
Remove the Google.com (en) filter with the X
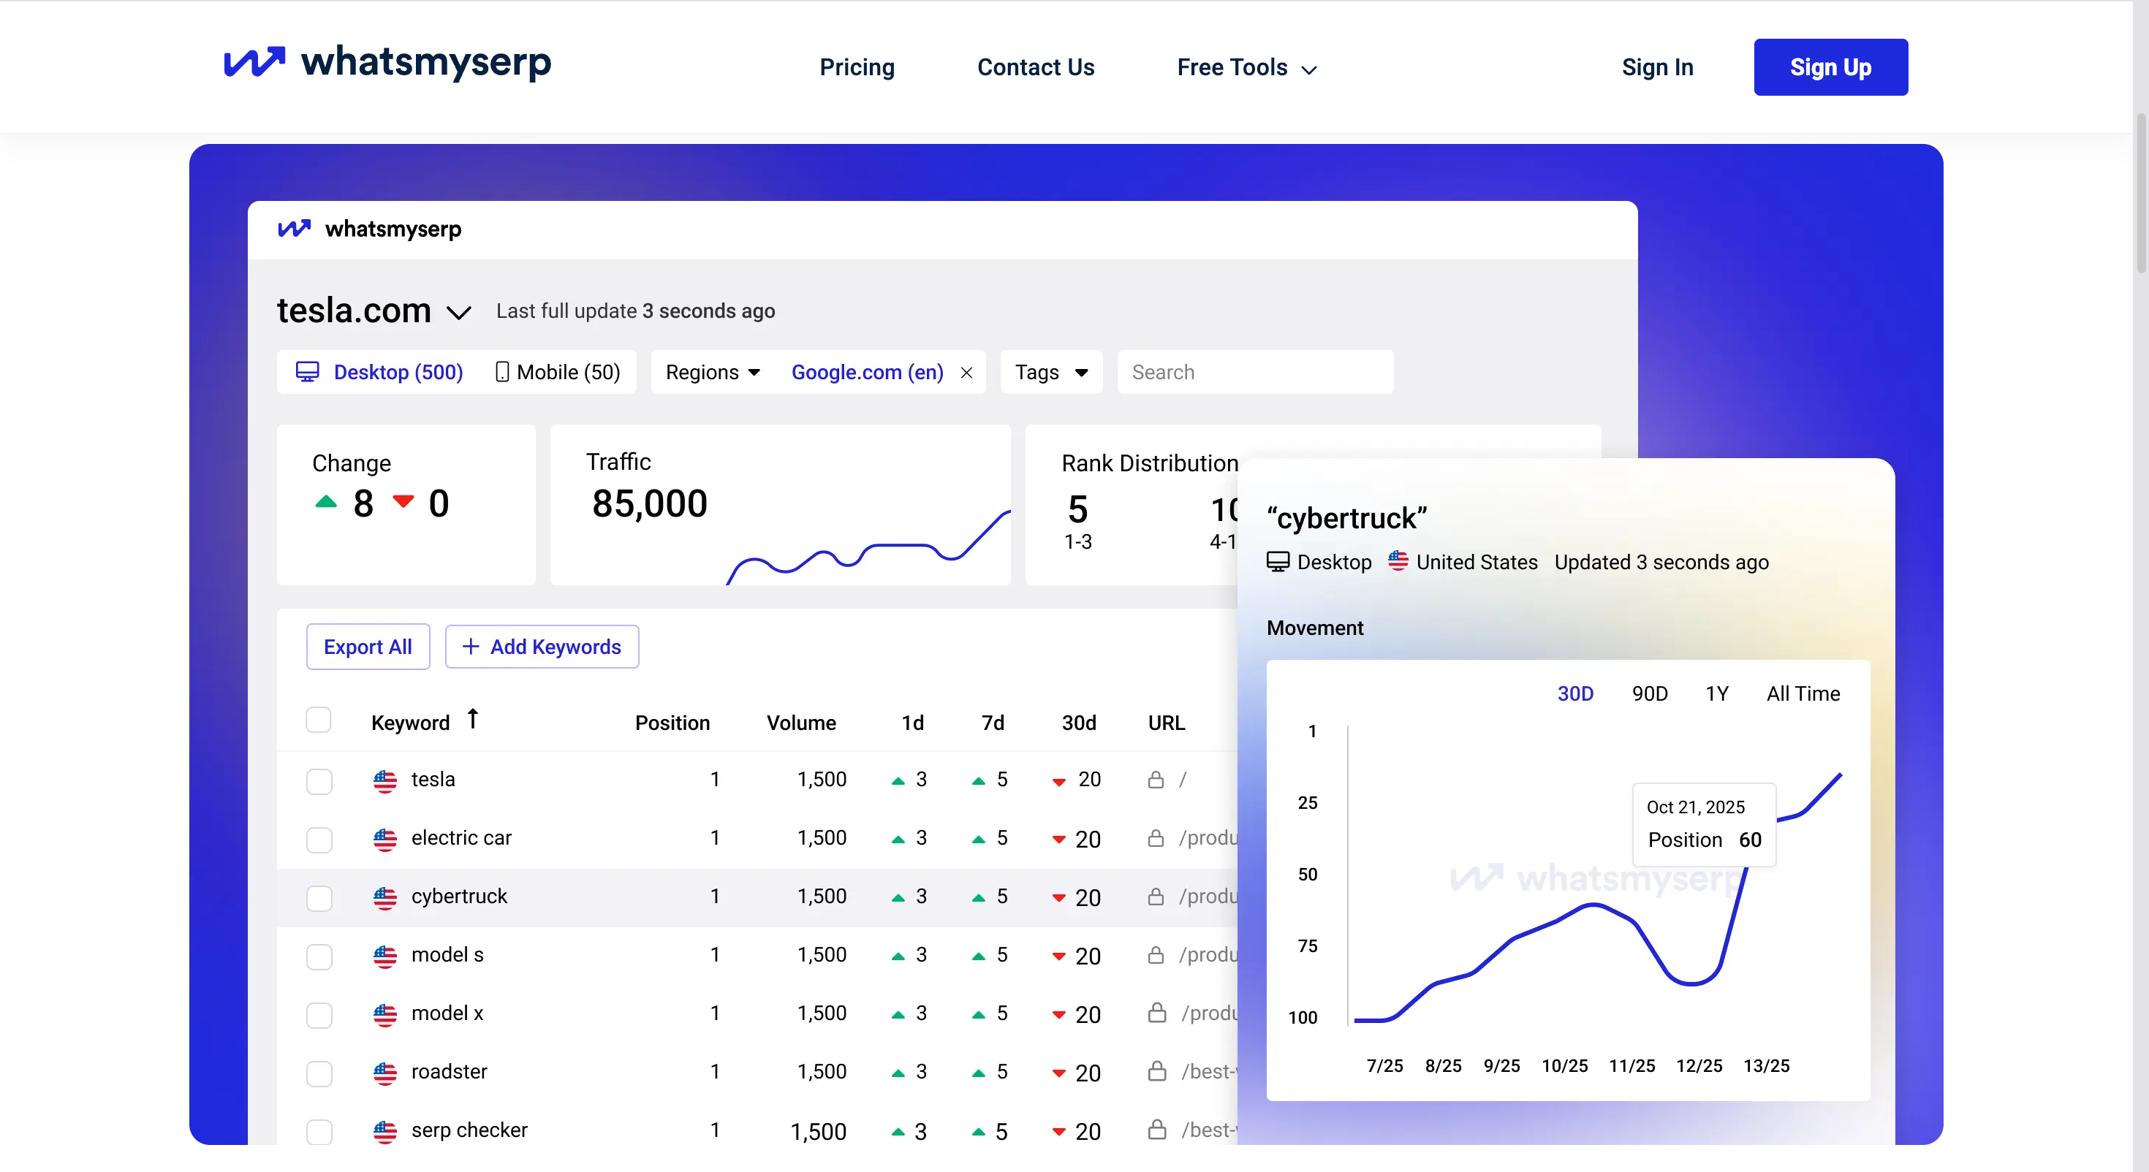967,373
